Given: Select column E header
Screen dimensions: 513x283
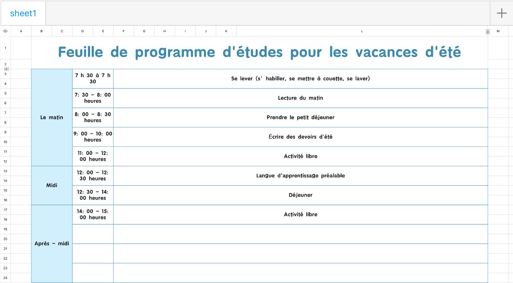Looking at the screenshot, I should coord(103,31).
